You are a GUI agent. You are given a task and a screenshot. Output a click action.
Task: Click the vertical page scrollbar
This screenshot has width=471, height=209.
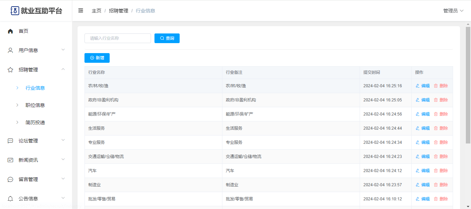(468, 85)
